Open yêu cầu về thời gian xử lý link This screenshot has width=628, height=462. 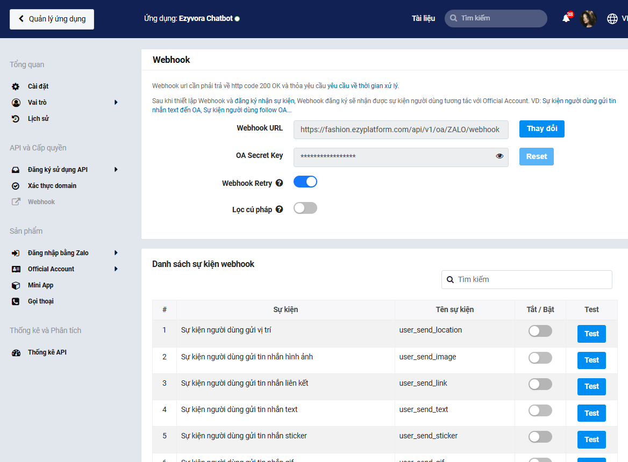click(363, 86)
